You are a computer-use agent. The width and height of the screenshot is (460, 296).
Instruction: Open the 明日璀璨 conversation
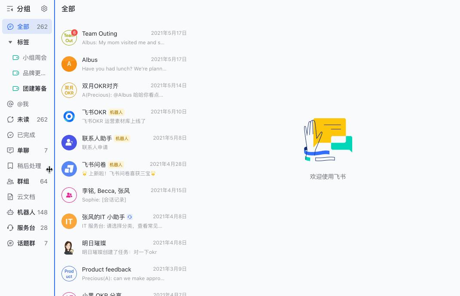pos(124,247)
